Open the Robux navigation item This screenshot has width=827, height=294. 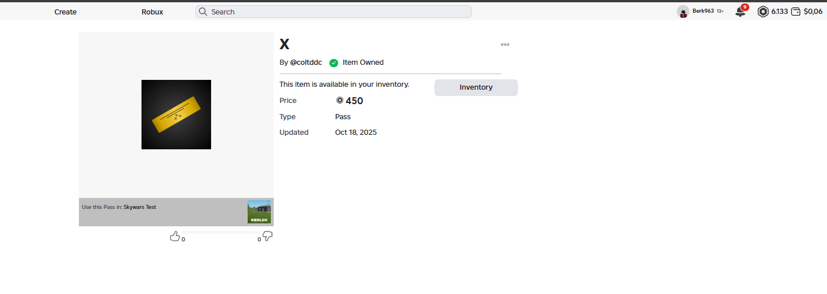(x=152, y=12)
